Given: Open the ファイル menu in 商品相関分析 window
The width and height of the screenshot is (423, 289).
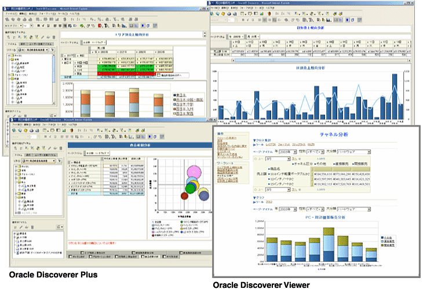Looking at the screenshot, I should 17,125.
